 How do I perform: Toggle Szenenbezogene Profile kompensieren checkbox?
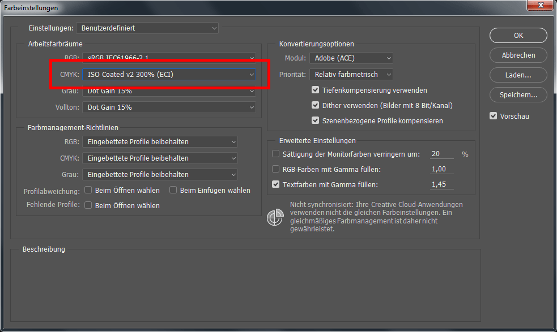316,120
